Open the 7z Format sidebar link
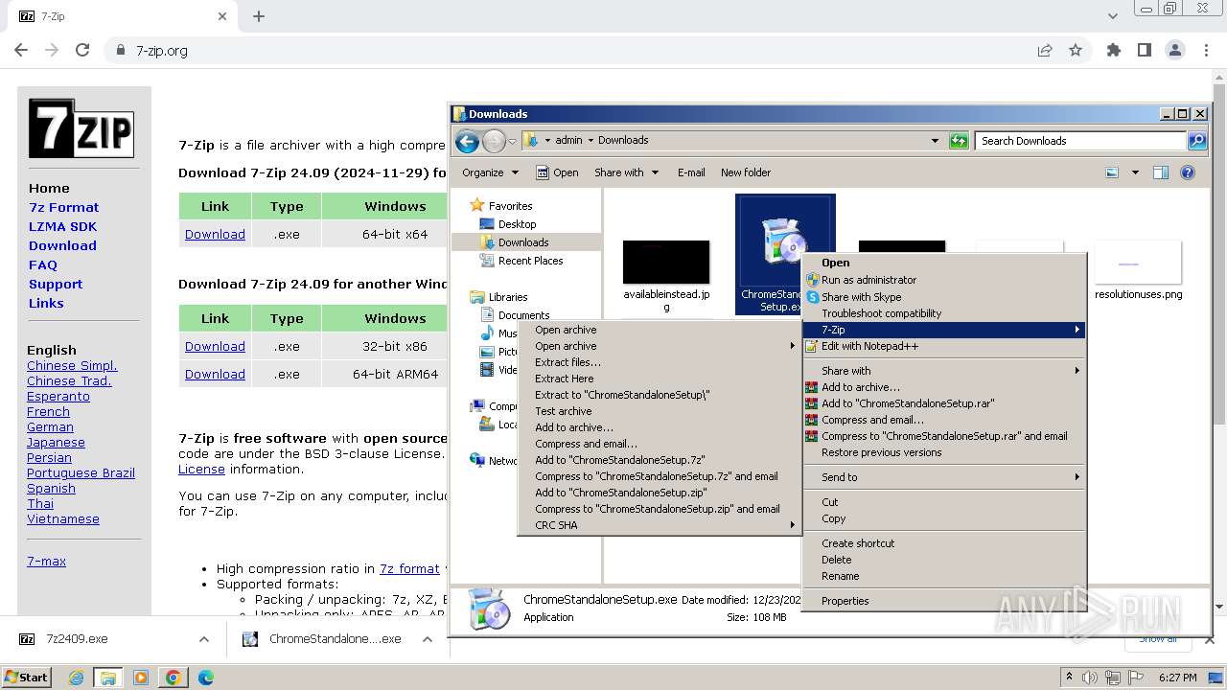Viewport: 1227px width, 690px height. [x=63, y=207]
